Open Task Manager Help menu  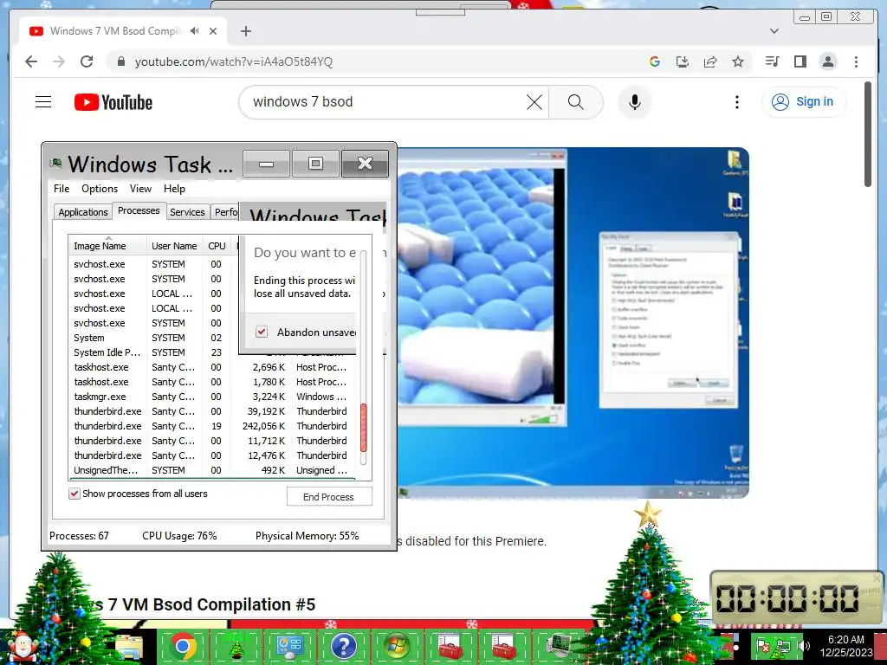coord(174,188)
